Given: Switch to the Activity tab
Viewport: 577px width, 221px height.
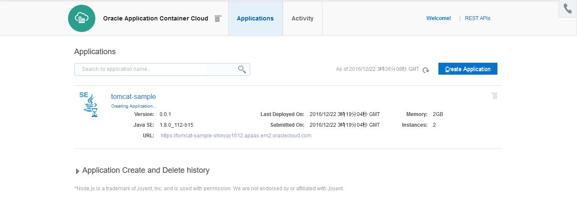Looking at the screenshot, I should pos(302,18).
